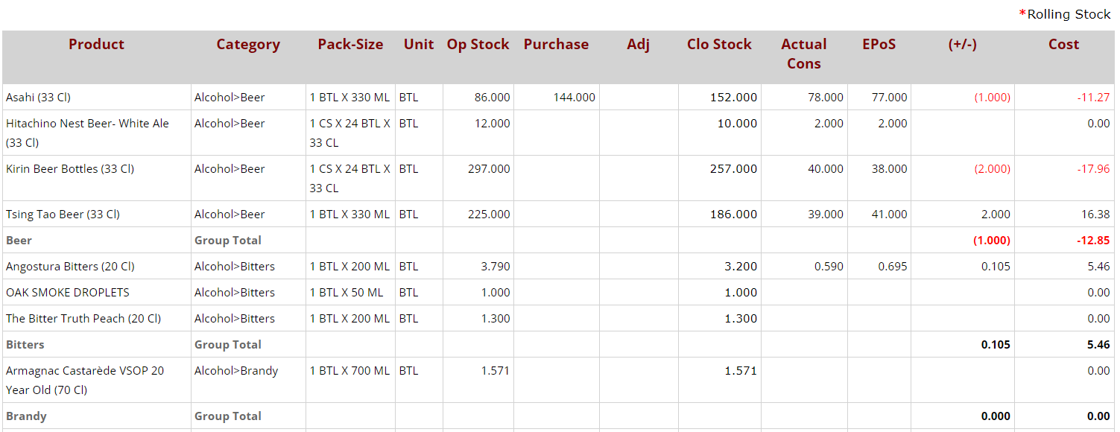Image resolution: width=1120 pixels, height=432 pixels.
Task: Click the (+/-) variance column header
Action: pos(962,45)
